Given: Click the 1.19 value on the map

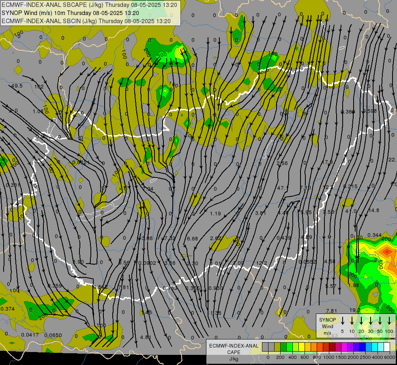Looking at the screenshot, I should click(215, 214).
